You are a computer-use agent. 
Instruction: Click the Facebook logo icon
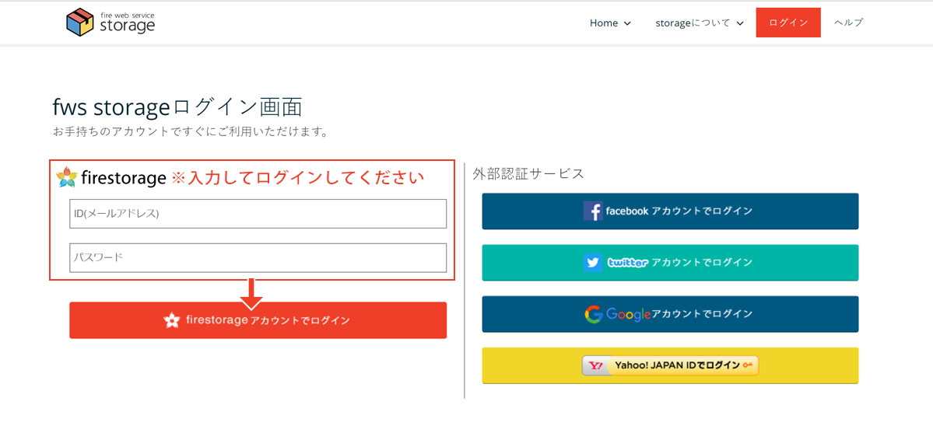(593, 211)
